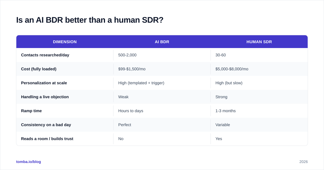This screenshot has width=324, height=170.
Task: Select the DIMENSION column header
Action: click(65, 42)
